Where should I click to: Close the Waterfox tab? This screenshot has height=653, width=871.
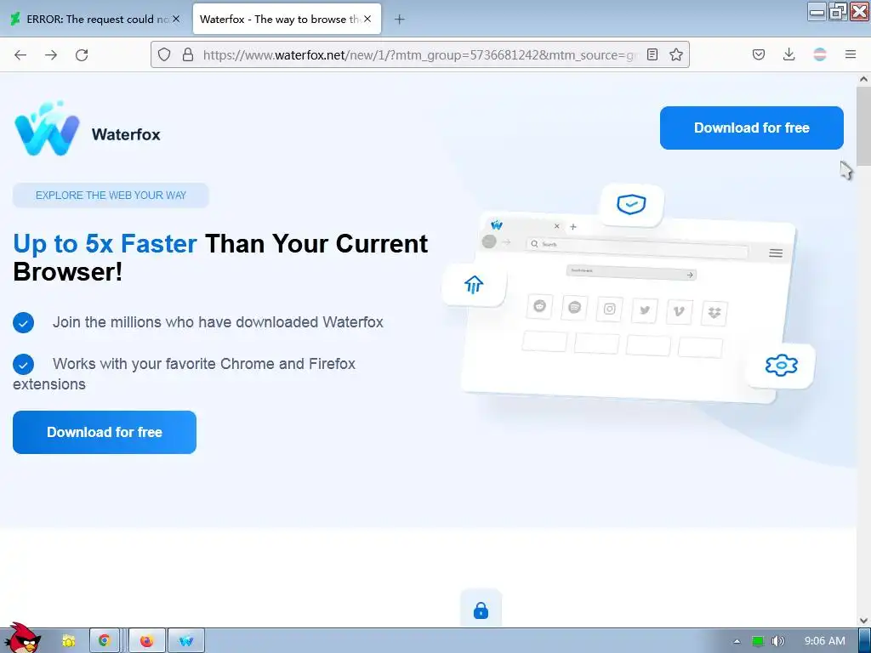(367, 19)
